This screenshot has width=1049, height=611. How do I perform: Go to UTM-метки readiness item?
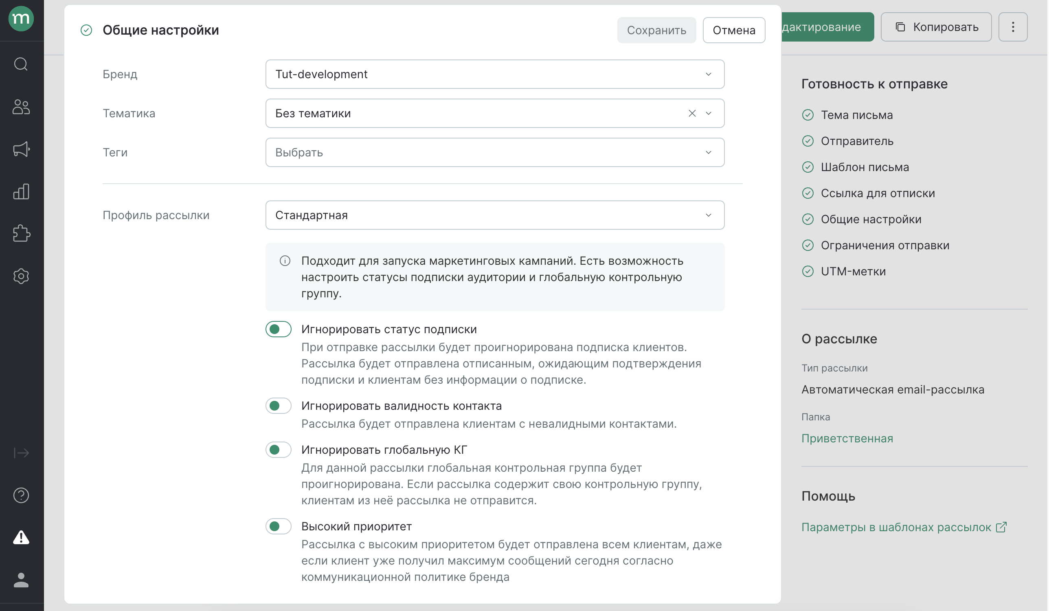point(854,271)
